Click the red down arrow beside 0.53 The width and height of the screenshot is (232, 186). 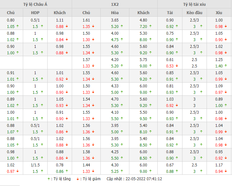pyautogui.click(x=177, y=66)
